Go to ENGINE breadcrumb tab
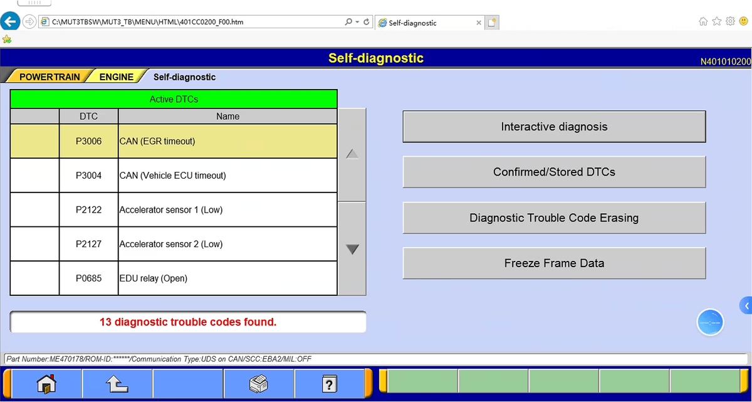The image size is (752, 402). 117,77
